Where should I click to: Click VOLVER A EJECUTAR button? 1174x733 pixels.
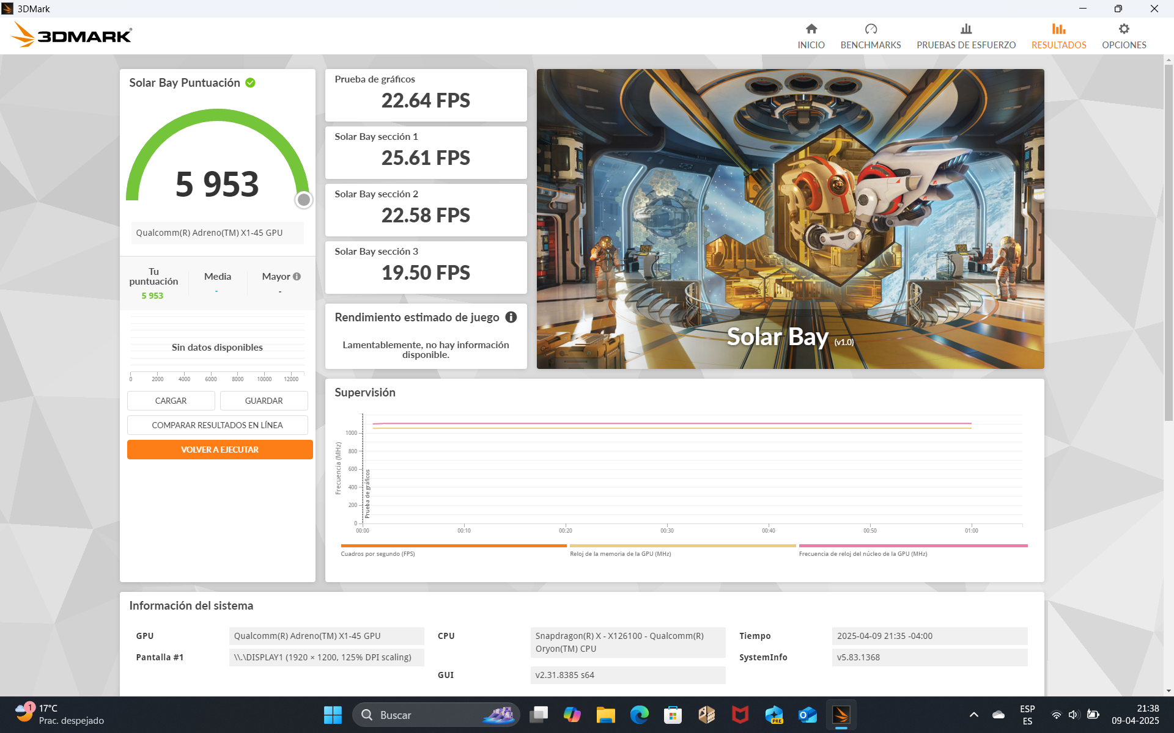point(220,450)
